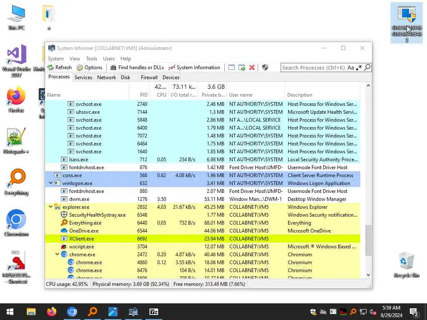Open Chromium desktop shortcut

(16, 223)
